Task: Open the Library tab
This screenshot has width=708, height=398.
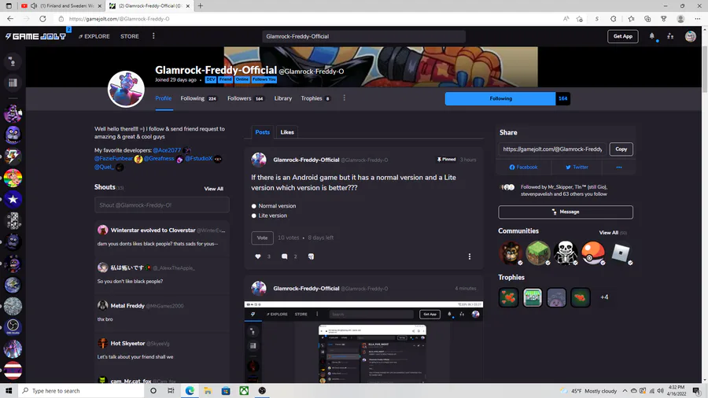Action: pyautogui.click(x=283, y=98)
